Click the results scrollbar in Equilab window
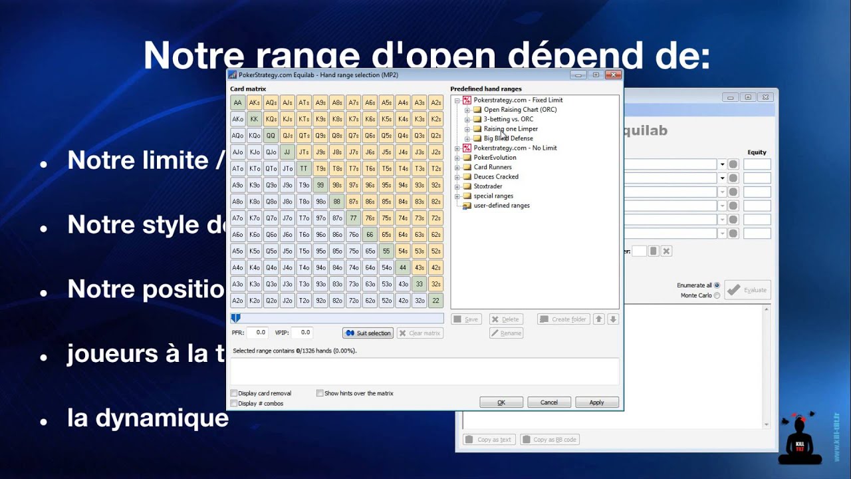The width and height of the screenshot is (851, 479). 767,367
